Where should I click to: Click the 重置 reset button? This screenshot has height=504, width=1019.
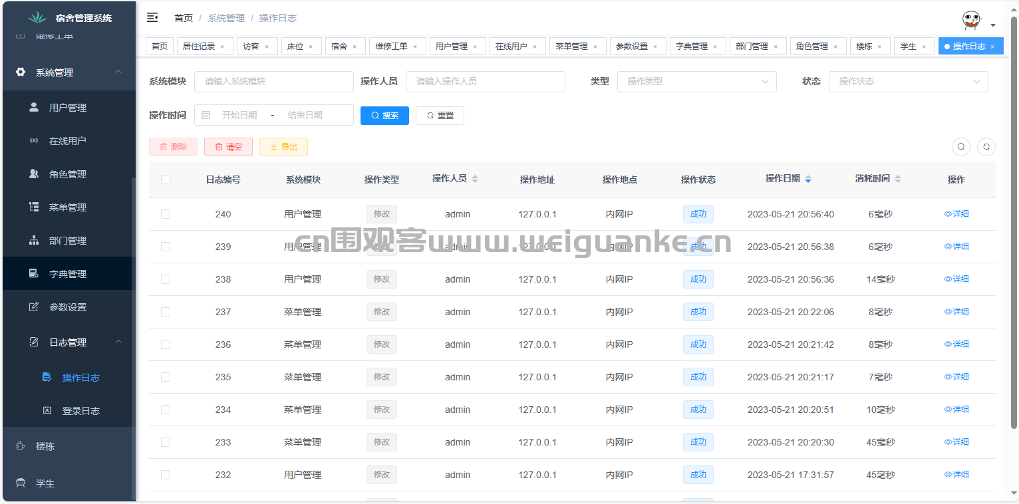click(x=440, y=115)
